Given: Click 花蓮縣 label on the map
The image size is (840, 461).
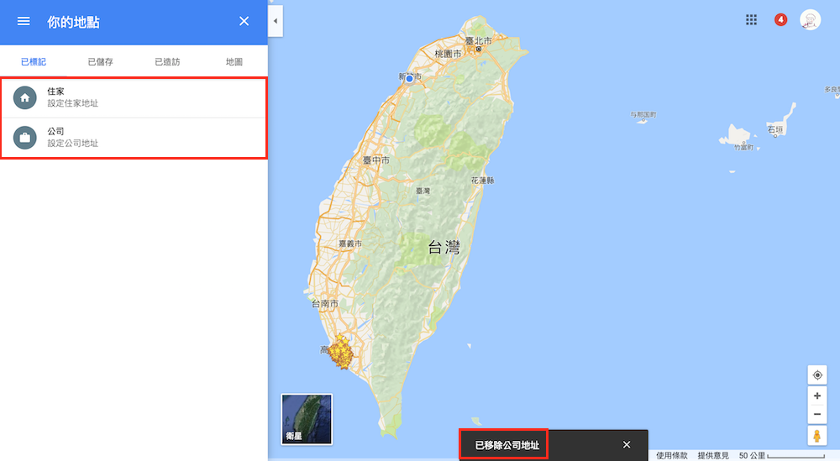Looking at the screenshot, I should click(x=483, y=181).
